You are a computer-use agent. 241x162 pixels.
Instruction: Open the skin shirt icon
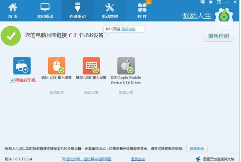[x=211, y=2]
